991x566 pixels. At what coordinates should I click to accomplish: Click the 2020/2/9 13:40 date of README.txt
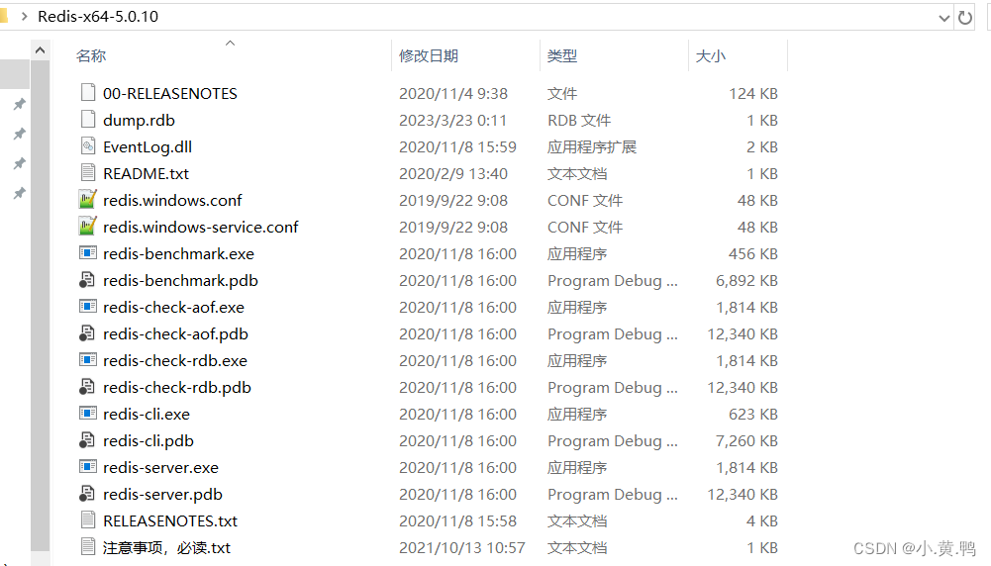click(x=453, y=174)
